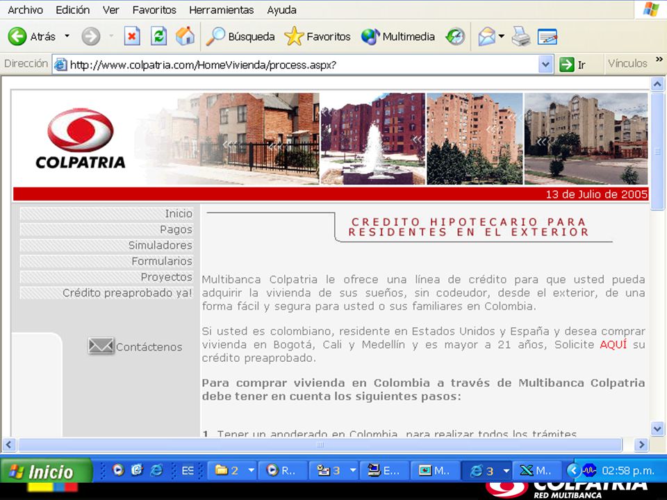Switch to the M.. presentation taskbar button

(435, 471)
